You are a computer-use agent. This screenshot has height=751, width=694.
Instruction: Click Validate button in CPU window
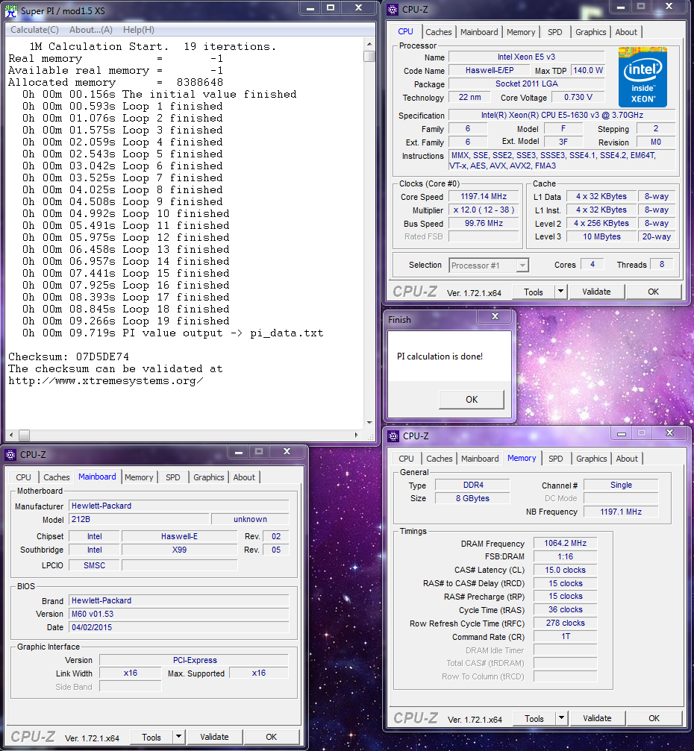click(x=596, y=292)
